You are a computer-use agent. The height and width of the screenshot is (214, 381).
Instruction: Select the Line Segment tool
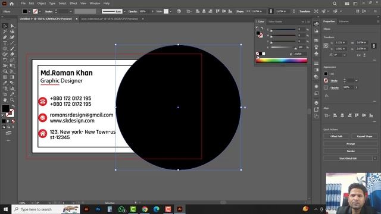pyautogui.click(x=12, y=43)
